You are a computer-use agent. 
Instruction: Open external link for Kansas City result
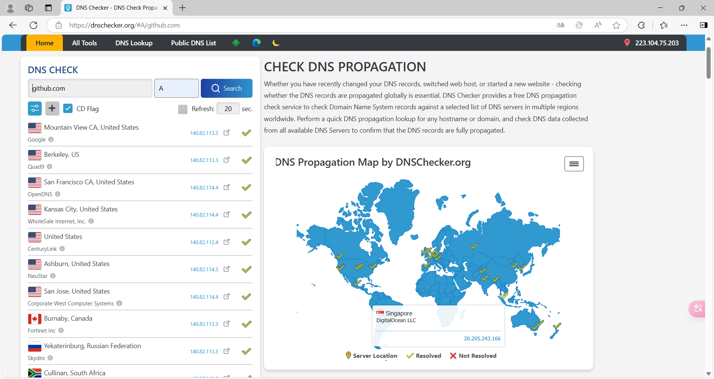pyautogui.click(x=226, y=214)
